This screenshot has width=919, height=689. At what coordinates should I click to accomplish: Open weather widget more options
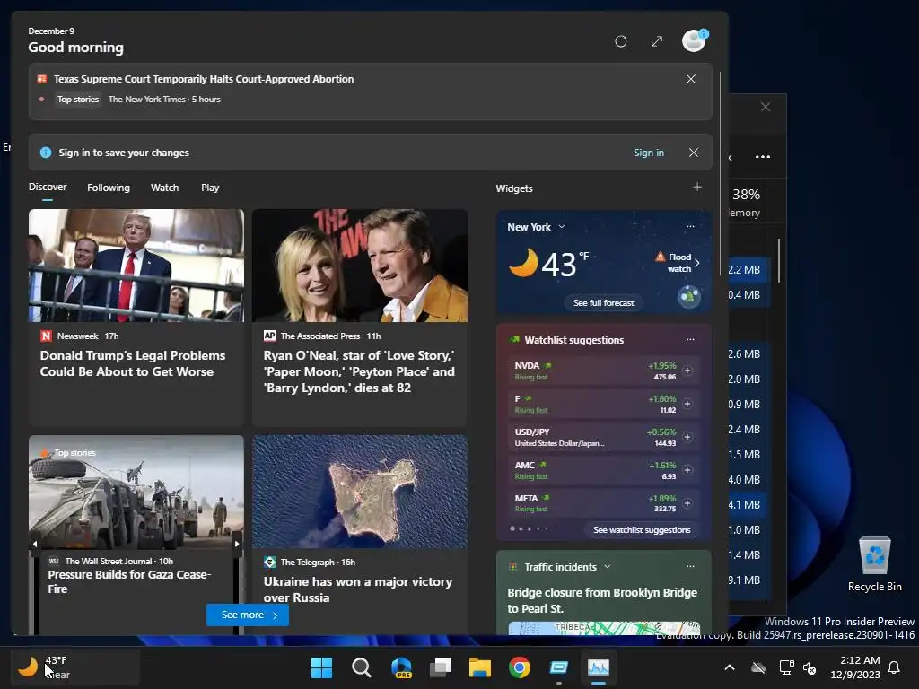coord(690,226)
